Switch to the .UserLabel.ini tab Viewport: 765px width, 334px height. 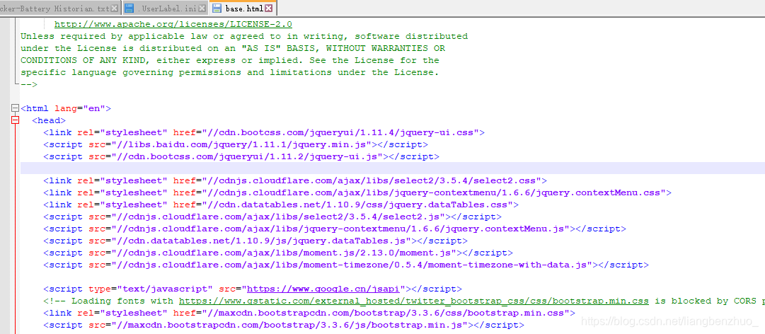(x=167, y=8)
